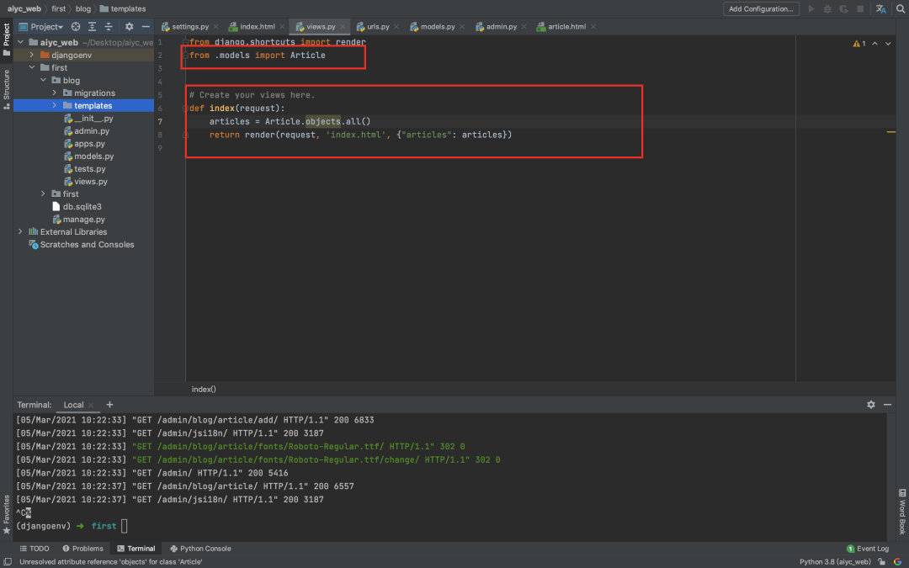
Task: Click the Locate/Select Opened File target icon
Action: pos(77,27)
